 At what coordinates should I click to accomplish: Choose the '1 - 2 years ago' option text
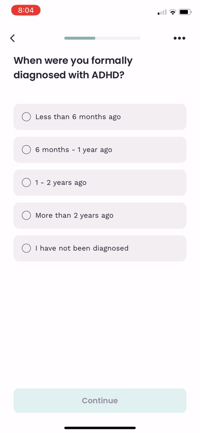pyautogui.click(x=61, y=183)
